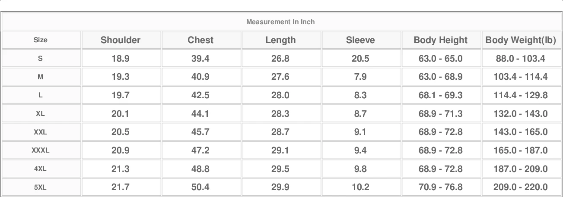Click the Body Weight(lb) header cell
This screenshot has width=563, height=197.
point(521,40)
